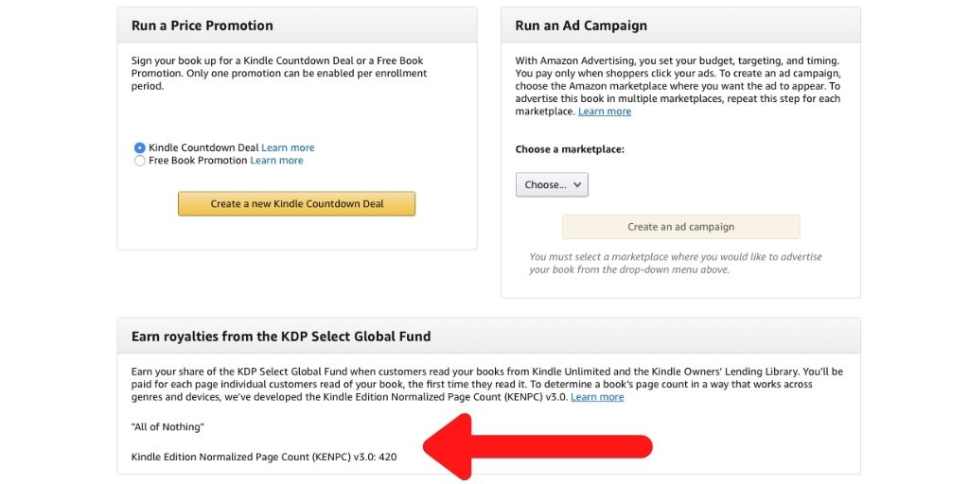Open Learn more link about KENPC v3.0
Image resolution: width=969 pixels, height=484 pixels.
click(597, 397)
